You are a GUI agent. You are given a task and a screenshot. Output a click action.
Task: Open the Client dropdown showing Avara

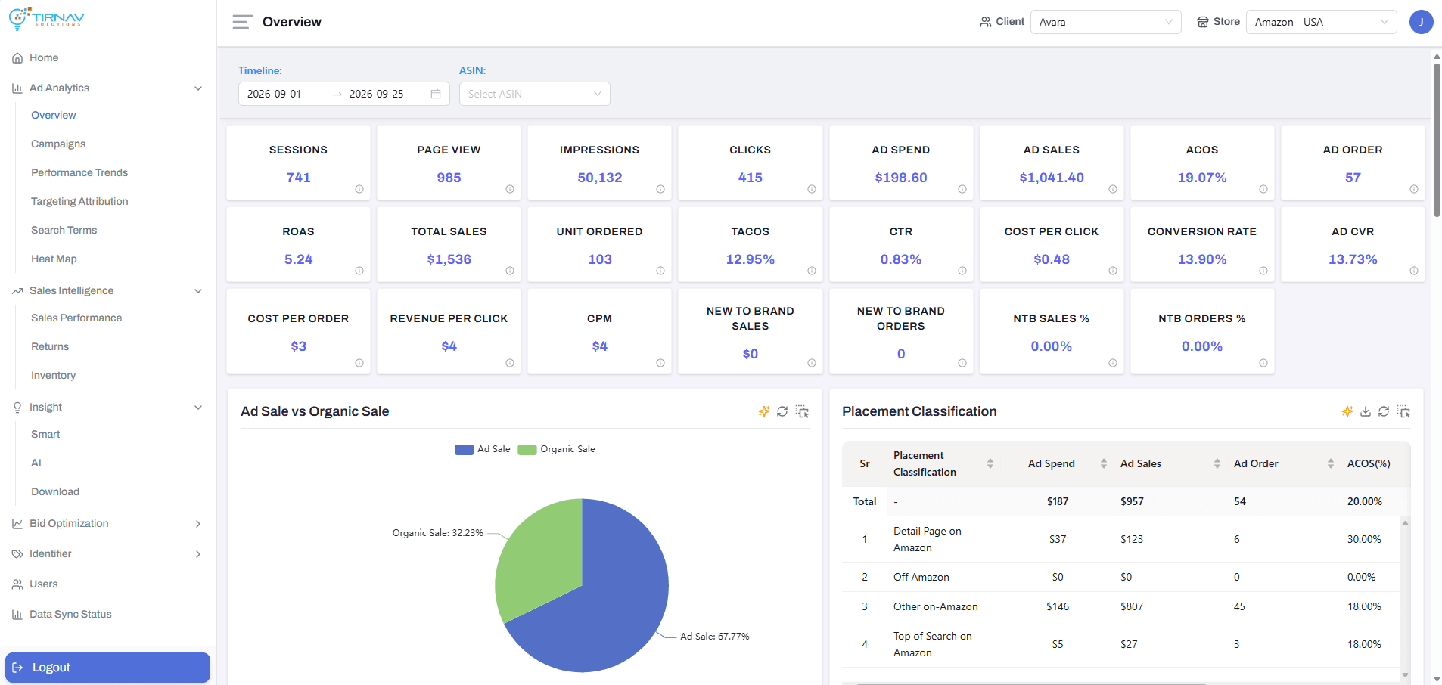[1105, 22]
